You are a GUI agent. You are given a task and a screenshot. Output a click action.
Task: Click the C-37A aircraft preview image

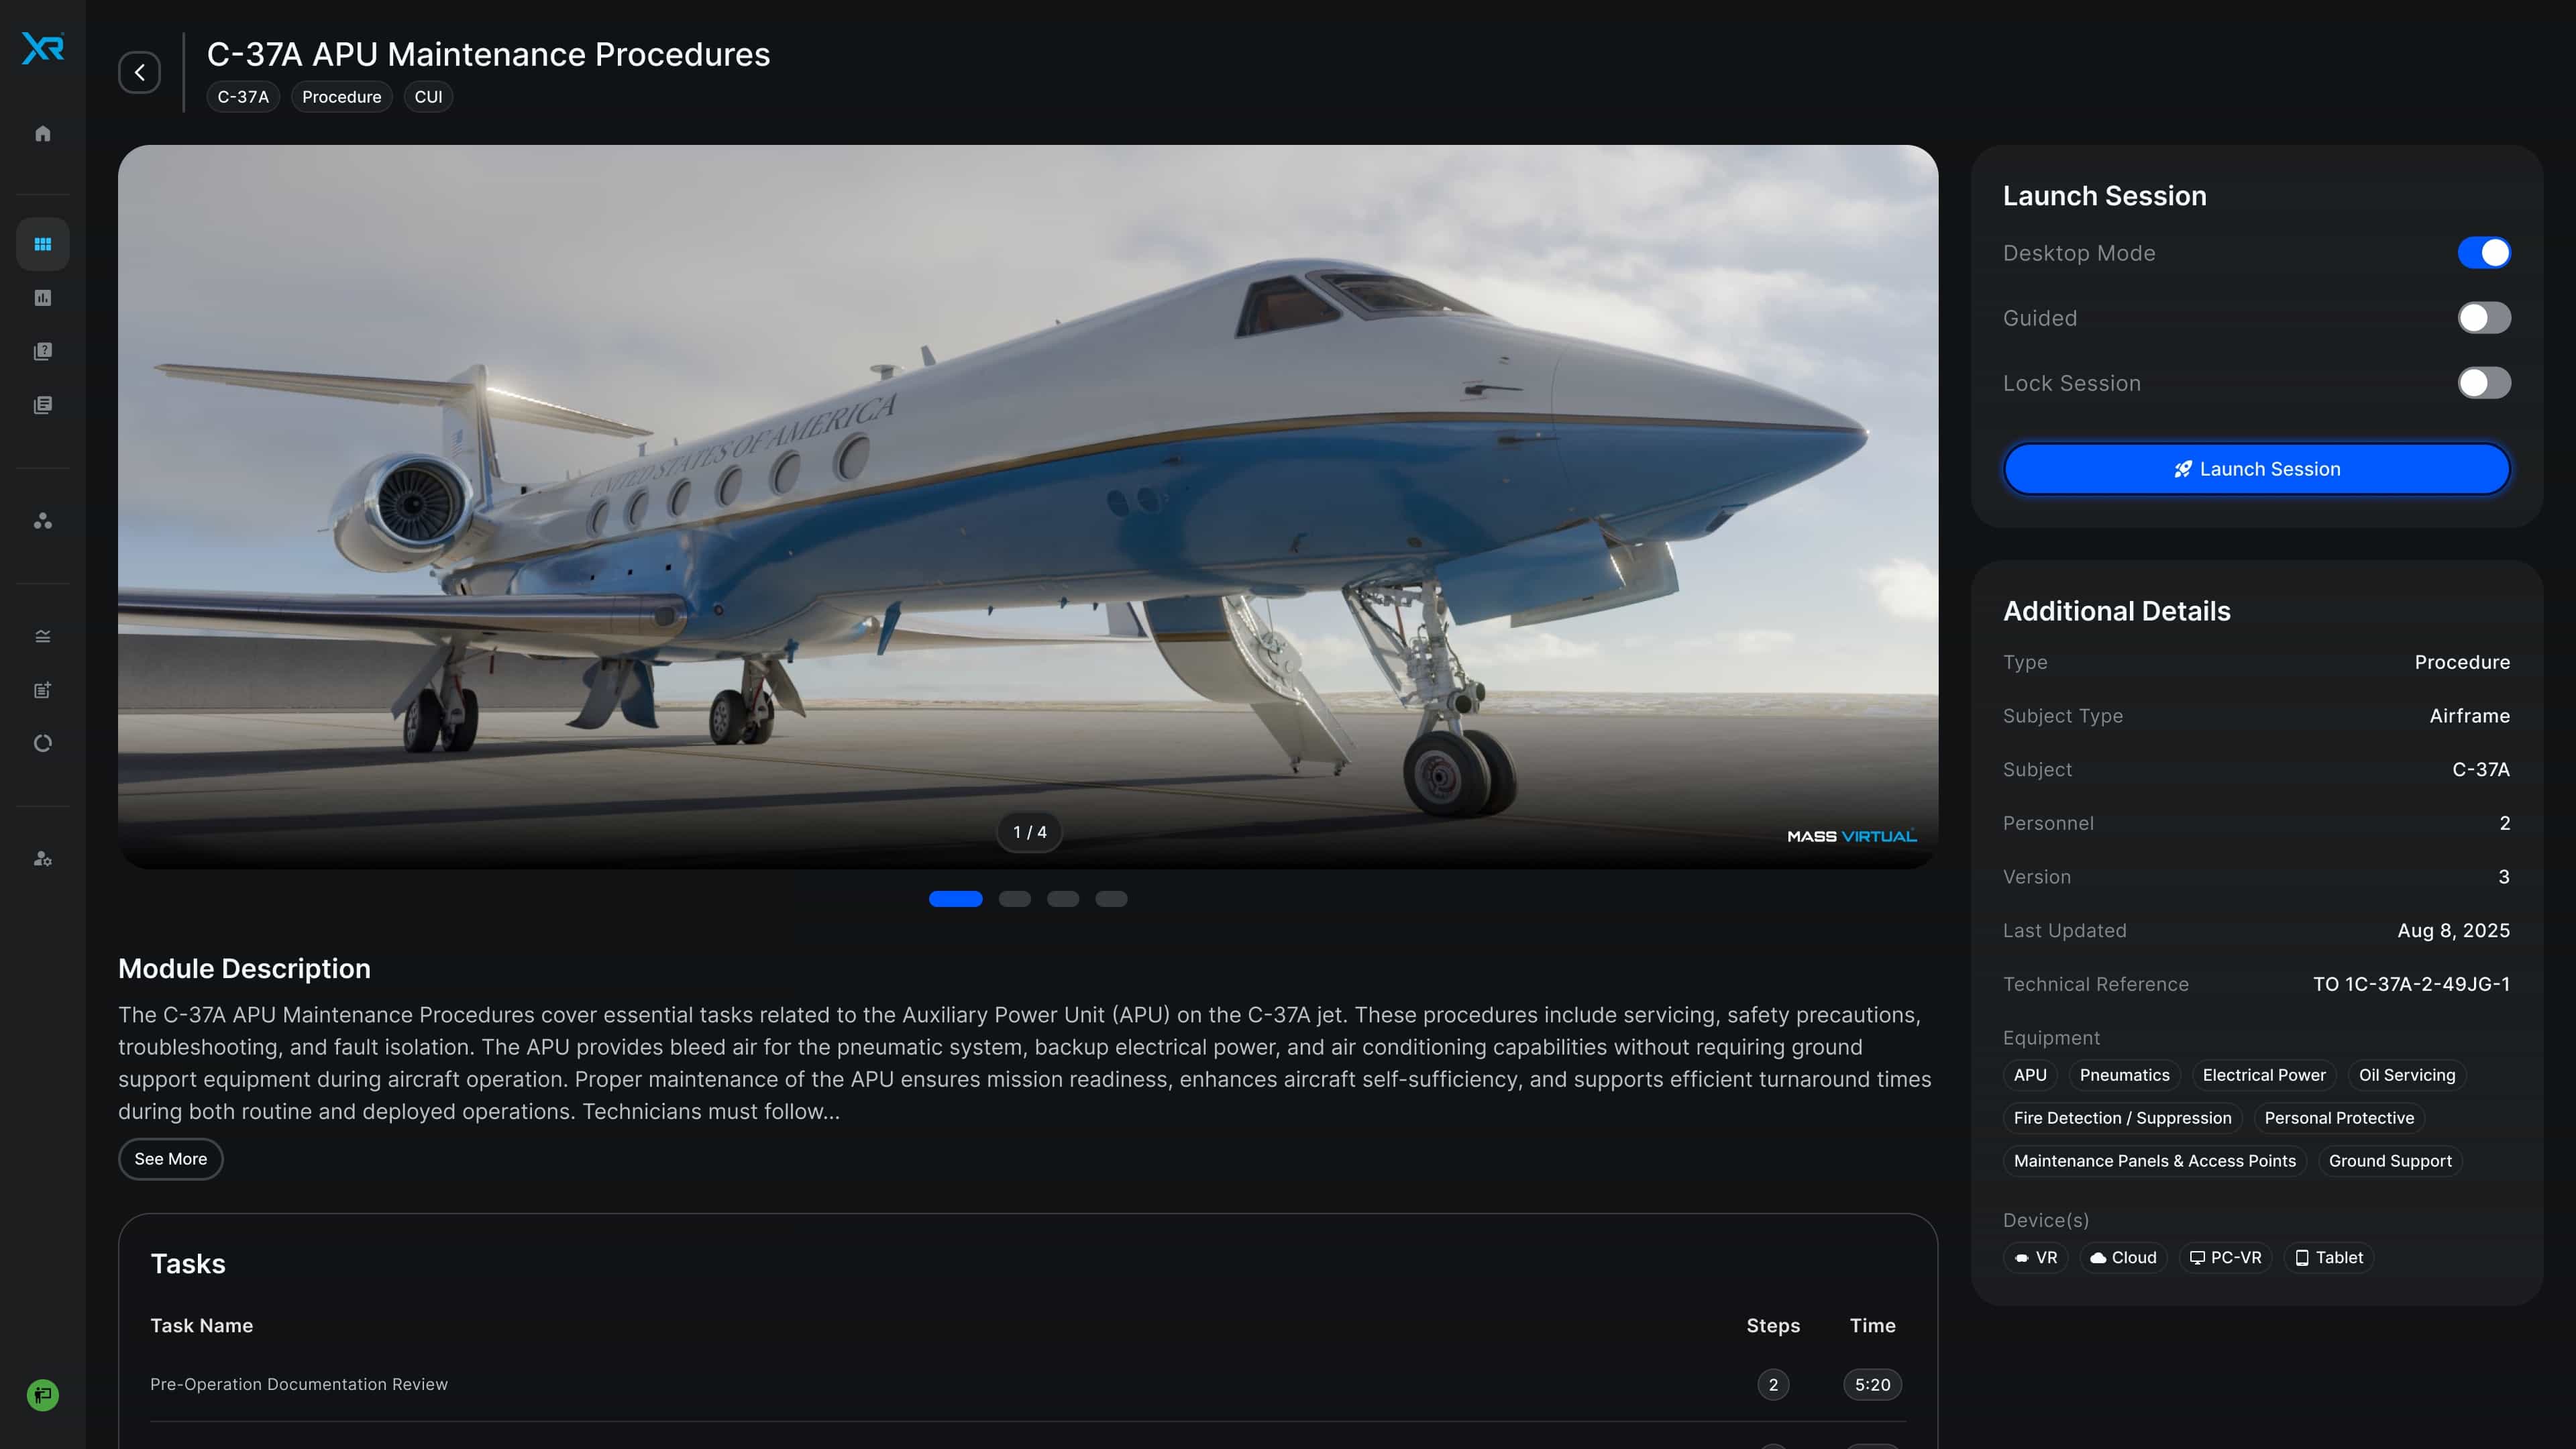(x=1028, y=507)
